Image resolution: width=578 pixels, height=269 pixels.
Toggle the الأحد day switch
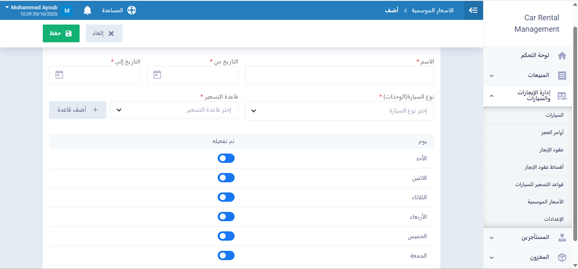click(x=226, y=158)
